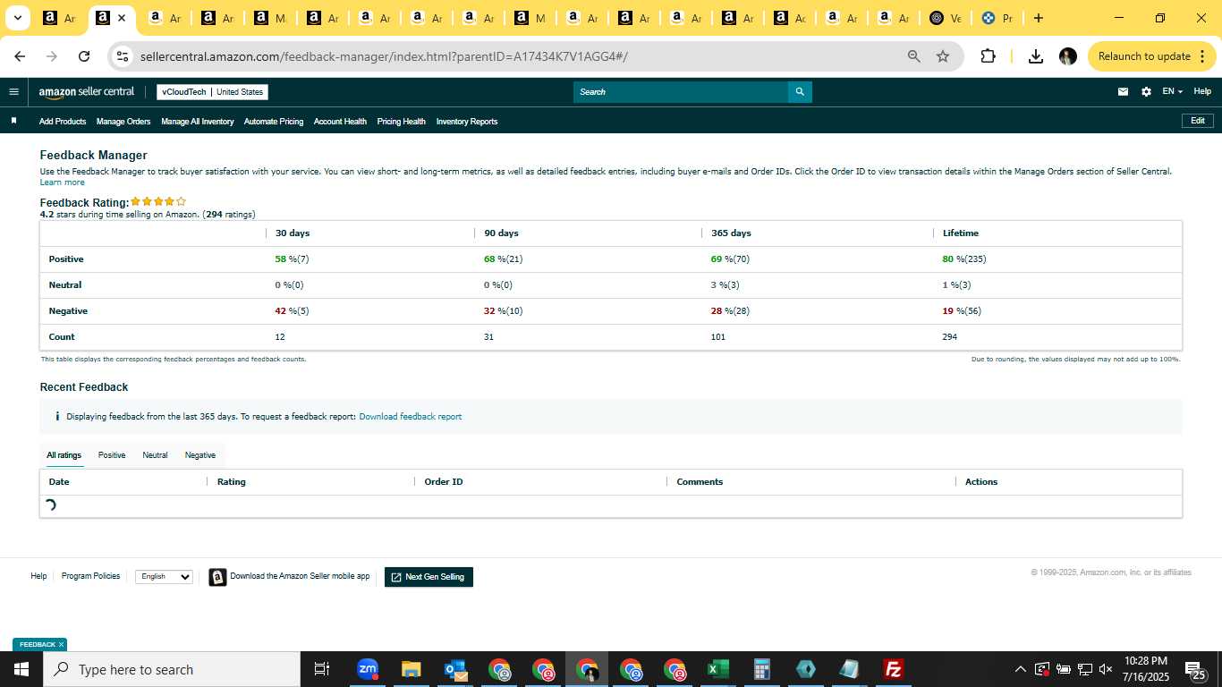Click the 30 days positive '58 %(7)' cell
Image resolution: width=1222 pixels, height=687 pixels.
292,259
